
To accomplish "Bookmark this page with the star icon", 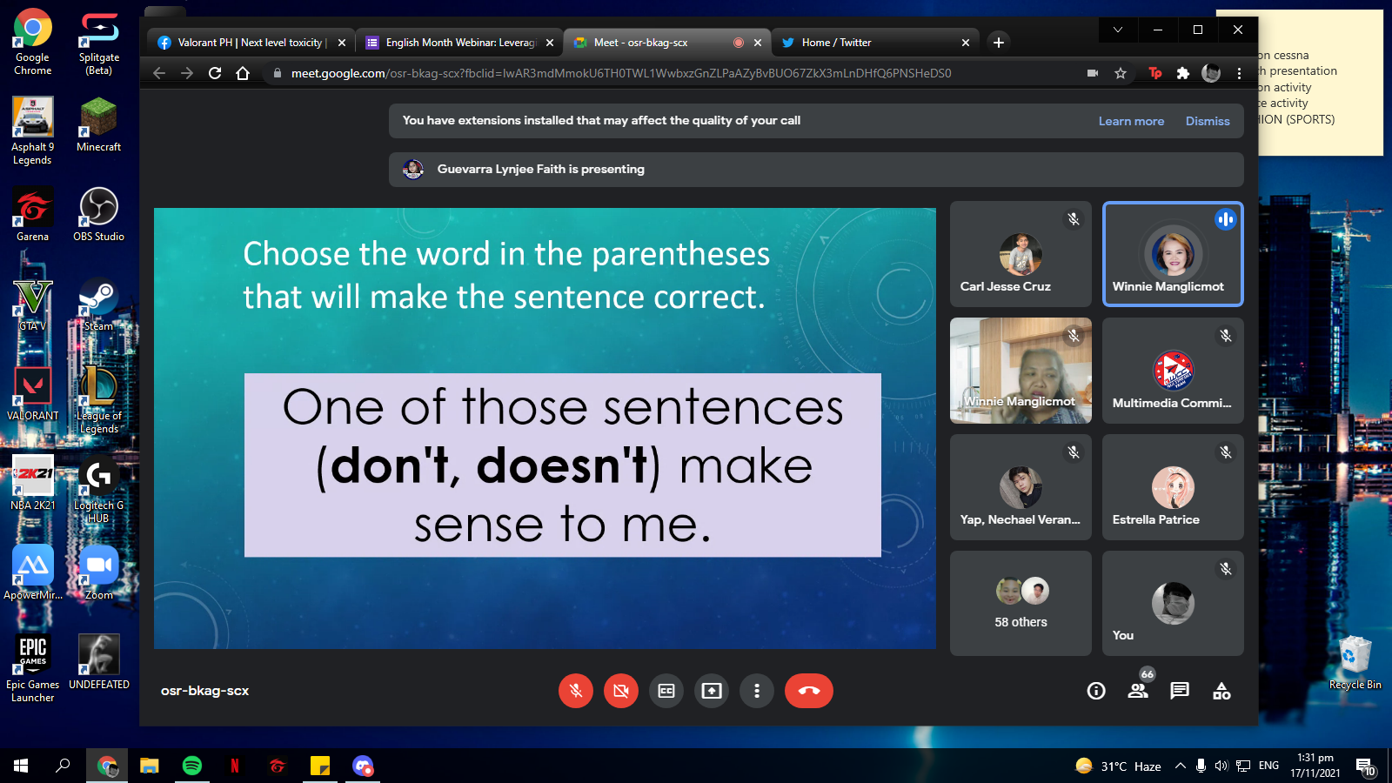I will click(x=1121, y=73).
